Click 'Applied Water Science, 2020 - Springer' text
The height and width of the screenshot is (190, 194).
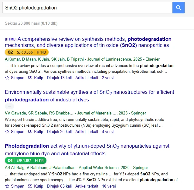click(x=113, y=167)
